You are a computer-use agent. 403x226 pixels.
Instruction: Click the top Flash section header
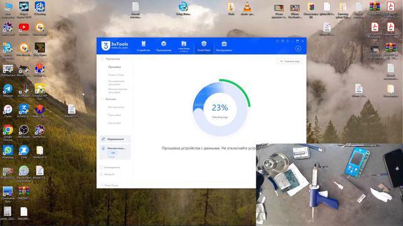click(x=113, y=59)
